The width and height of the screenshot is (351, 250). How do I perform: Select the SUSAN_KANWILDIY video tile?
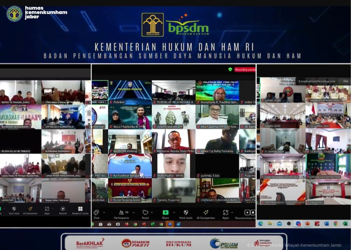174,117
